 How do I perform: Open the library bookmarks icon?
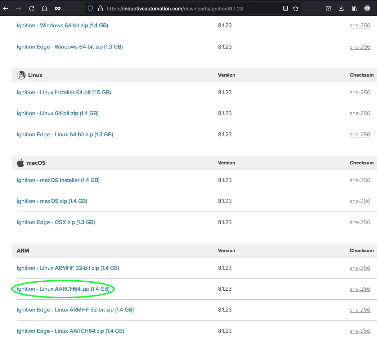pos(354,9)
